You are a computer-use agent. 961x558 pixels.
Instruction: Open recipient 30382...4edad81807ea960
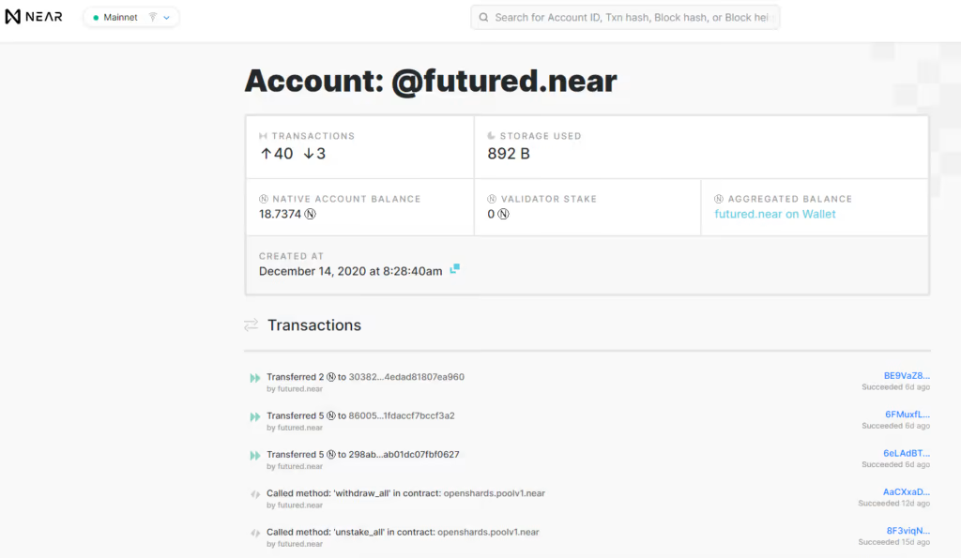(x=406, y=377)
